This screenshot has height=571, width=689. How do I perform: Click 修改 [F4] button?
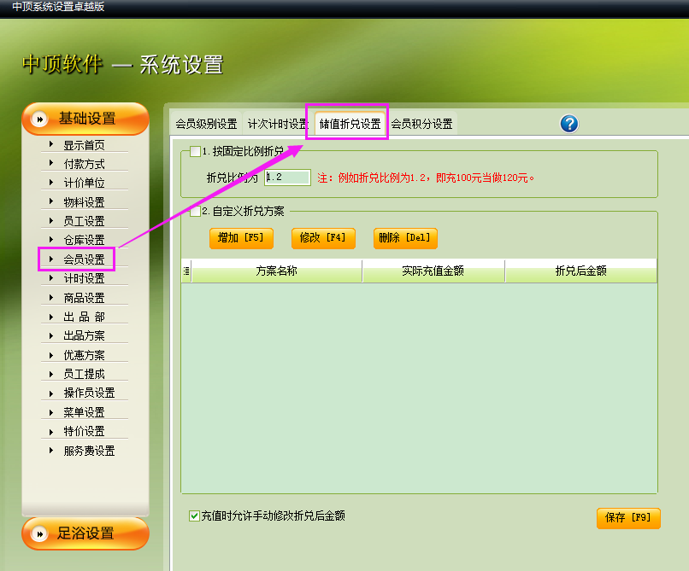323,238
